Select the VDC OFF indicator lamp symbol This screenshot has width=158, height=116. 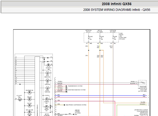(29, 112)
